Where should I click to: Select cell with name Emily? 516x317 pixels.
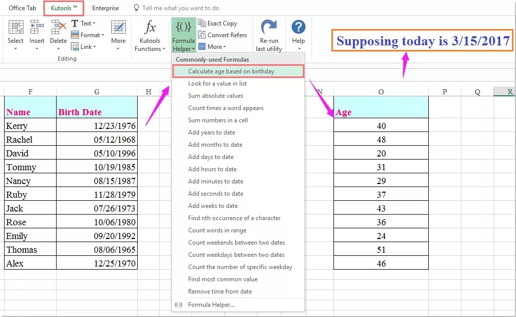coord(30,236)
